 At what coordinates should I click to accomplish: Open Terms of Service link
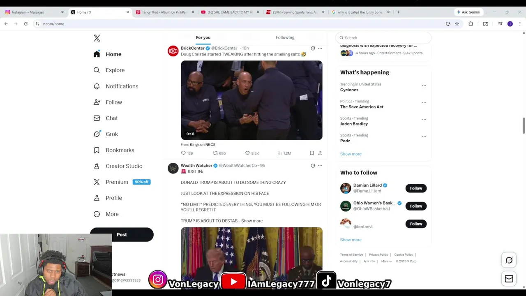pos(351,255)
